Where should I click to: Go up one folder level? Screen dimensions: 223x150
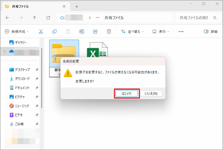(x=35, y=18)
